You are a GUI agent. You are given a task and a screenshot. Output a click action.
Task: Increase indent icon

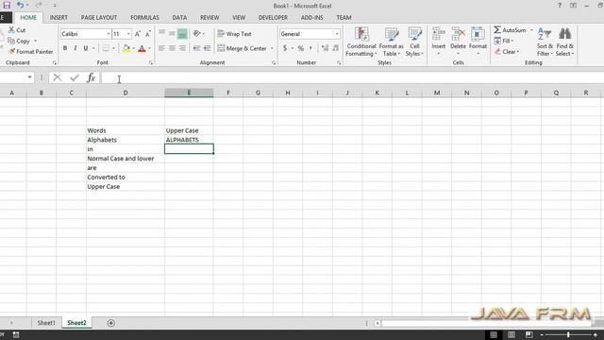(207, 48)
